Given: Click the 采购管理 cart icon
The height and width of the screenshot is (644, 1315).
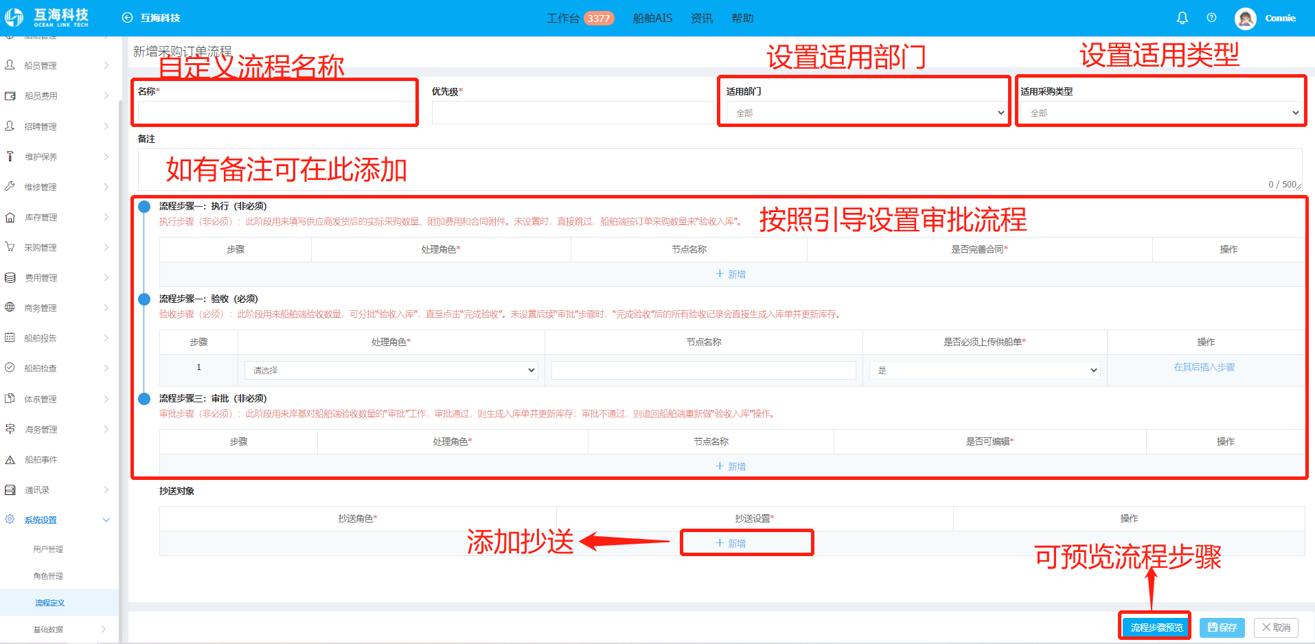Looking at the screenshot, I should [x=10, y=247].
